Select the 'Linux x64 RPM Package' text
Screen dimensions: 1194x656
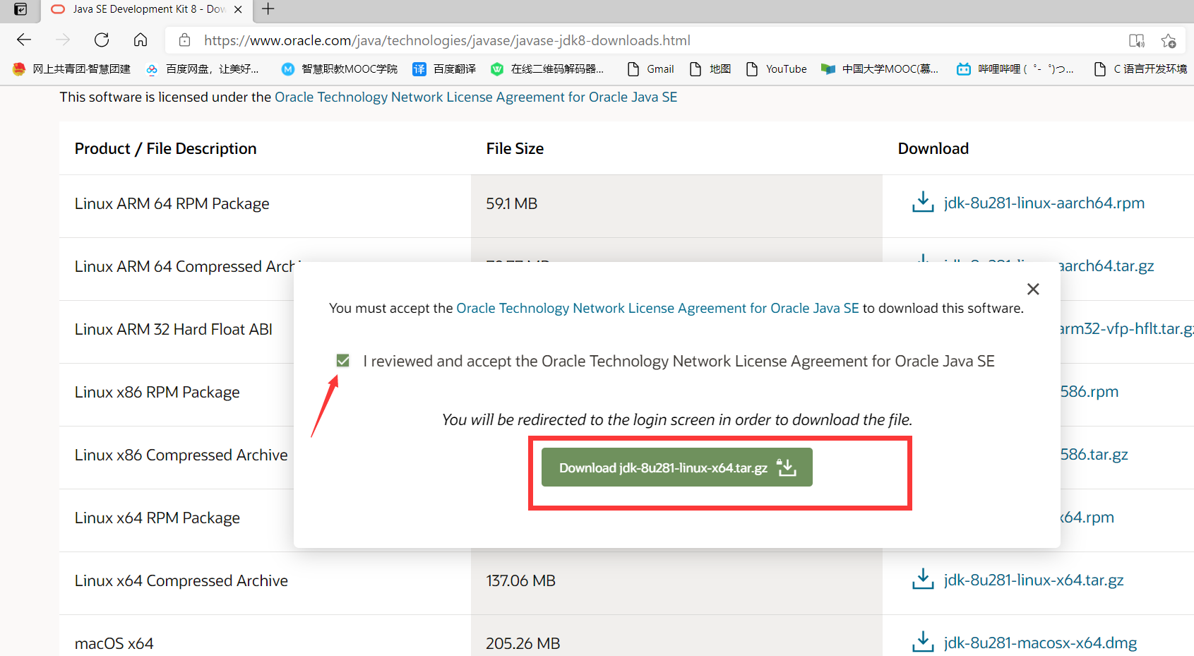pyautogui.click(x=157, y=518)
